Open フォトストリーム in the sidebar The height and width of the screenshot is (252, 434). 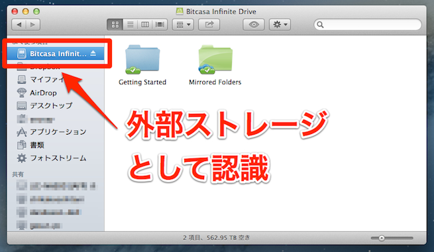[x=56, y=158]
